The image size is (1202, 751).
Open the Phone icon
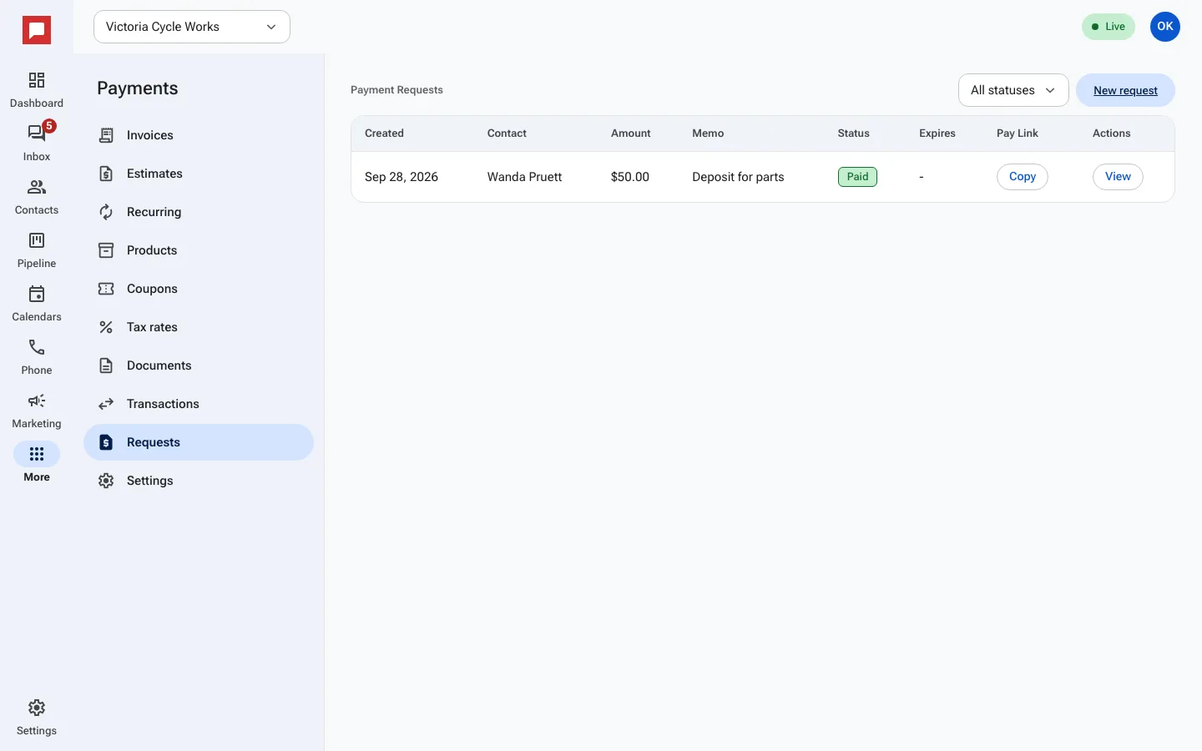pyautogui.click(x=37, y=347)
